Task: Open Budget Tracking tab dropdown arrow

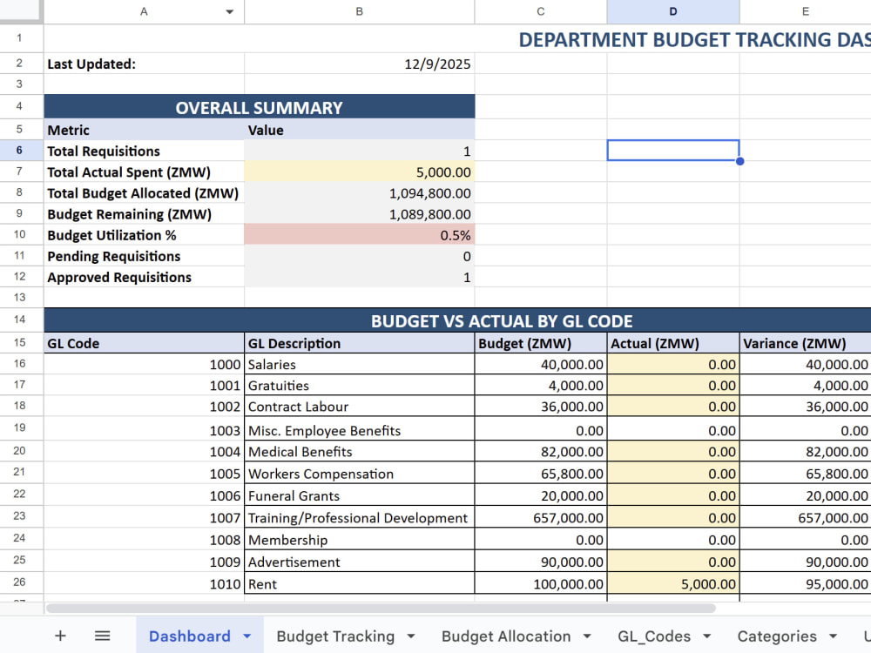Action: [x=411, y=636]
